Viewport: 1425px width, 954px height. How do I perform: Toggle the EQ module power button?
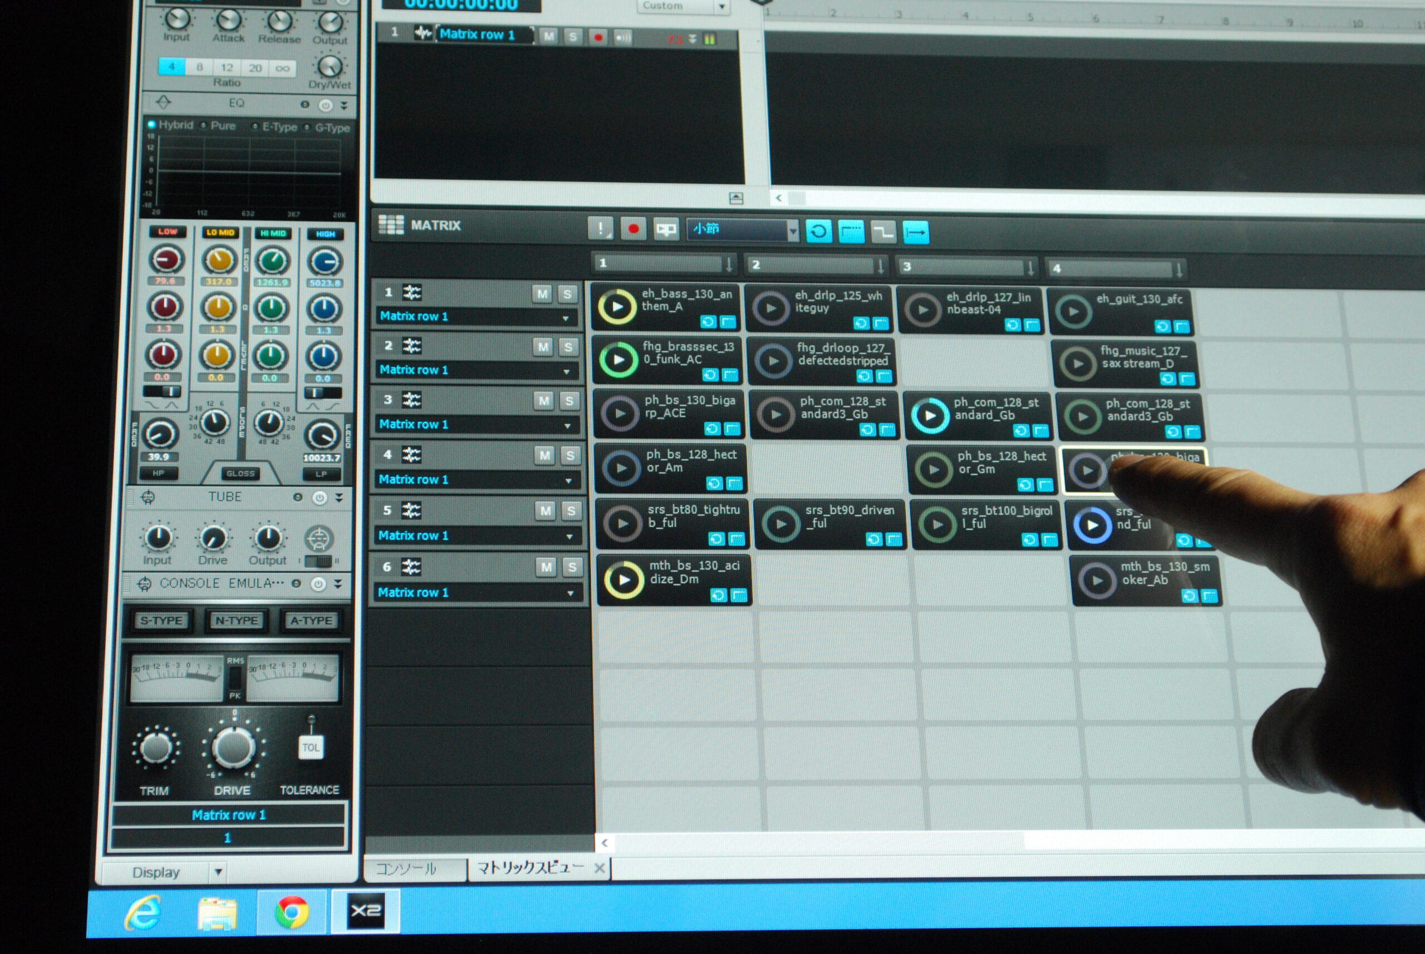pyautogui.click(x=326, y=105)
